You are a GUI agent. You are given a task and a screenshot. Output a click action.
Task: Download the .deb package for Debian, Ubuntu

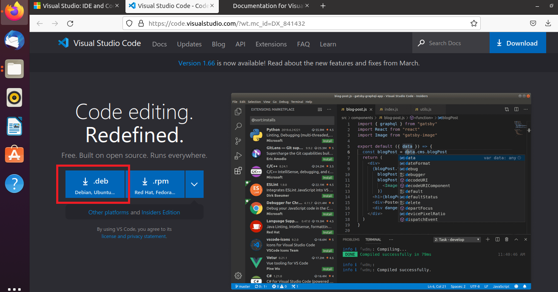tap(95, 184)
